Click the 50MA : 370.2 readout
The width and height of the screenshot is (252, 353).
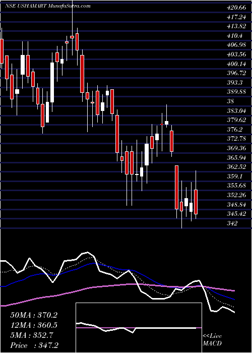(x=34, y=315)
